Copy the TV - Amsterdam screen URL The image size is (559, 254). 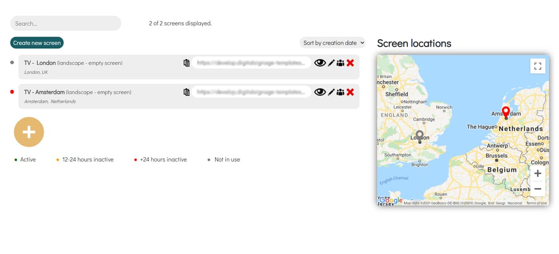(x=186, y=92)
